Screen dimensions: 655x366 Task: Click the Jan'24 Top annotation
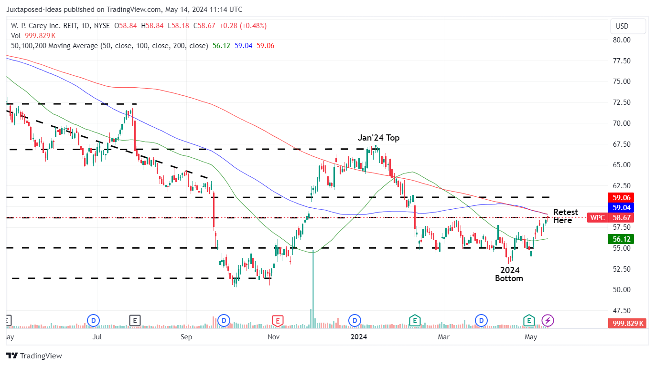point(379,138)
